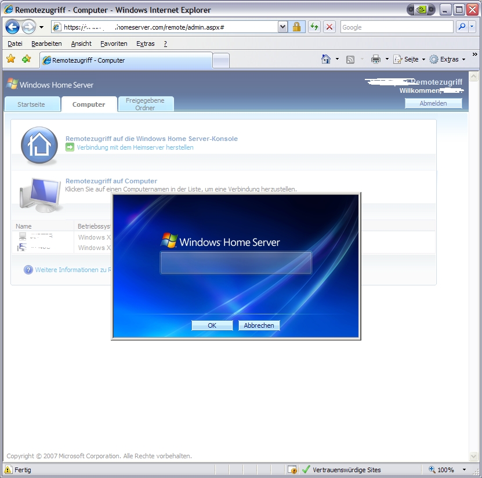Open the recent pages dropdown next to Forward
The image size is (482, 478).
click(x=42, y=27)
